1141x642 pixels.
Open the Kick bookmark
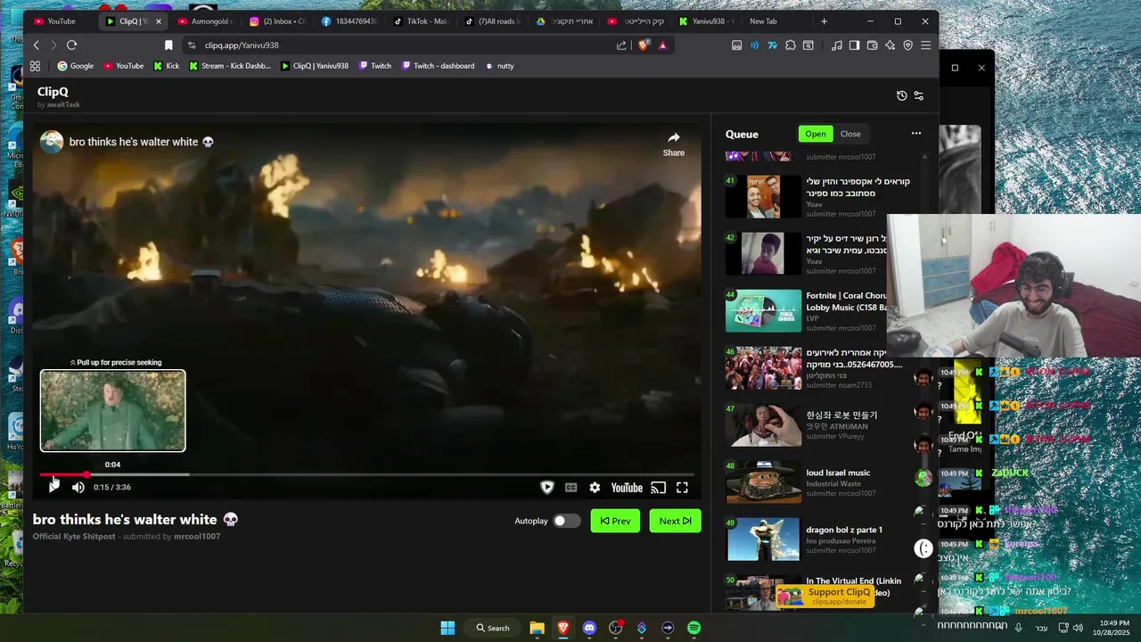coord(166,66)
